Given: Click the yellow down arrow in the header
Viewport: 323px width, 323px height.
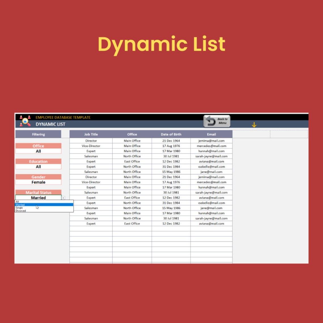Looking at the screenshot, I should coord(254,124).
